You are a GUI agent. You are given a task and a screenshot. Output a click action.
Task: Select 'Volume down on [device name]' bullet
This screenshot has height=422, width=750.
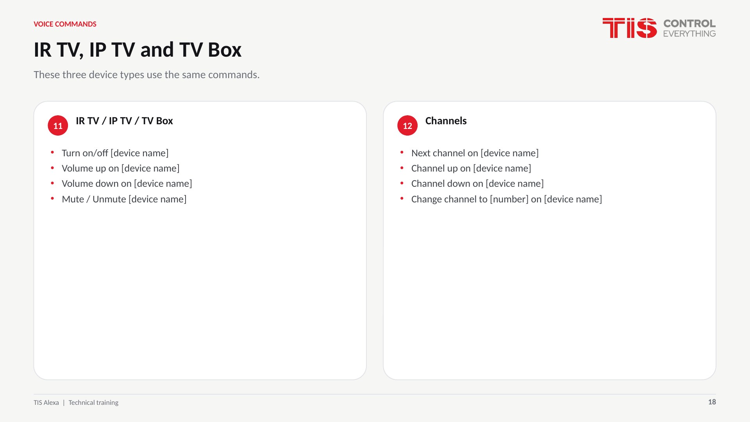pos(127,184)
